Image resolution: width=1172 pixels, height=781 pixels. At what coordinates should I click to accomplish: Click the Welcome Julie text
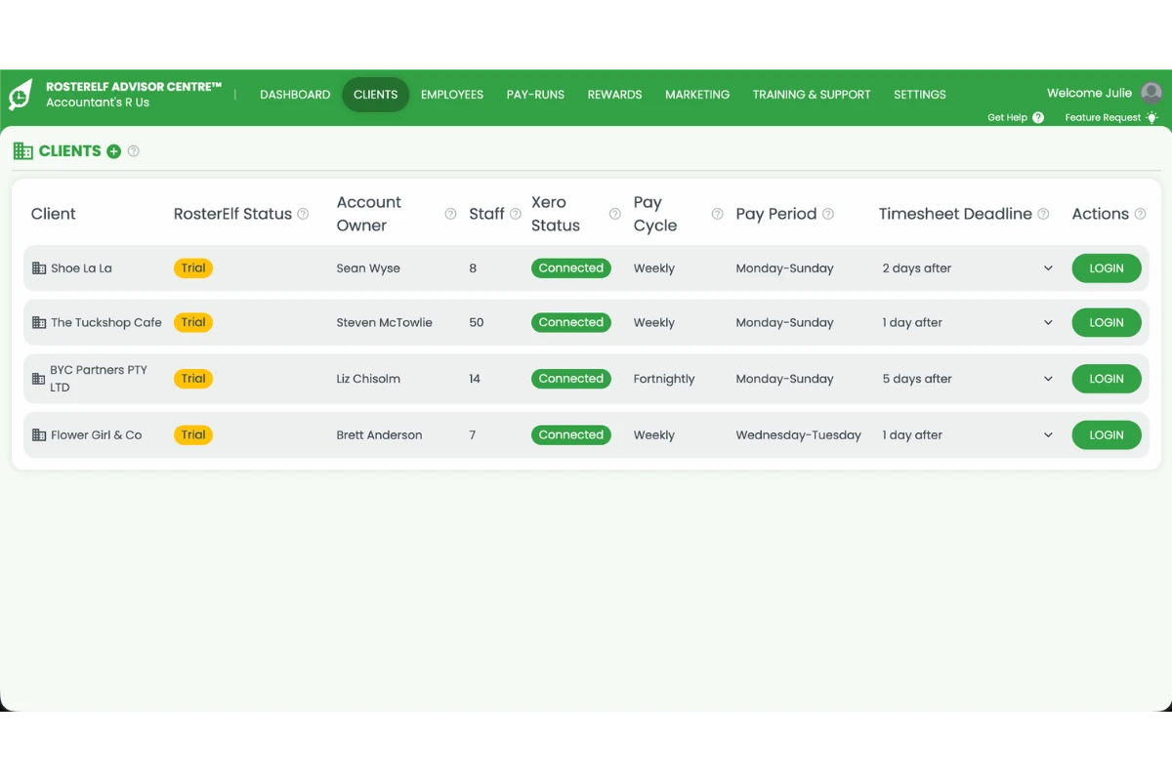click(x=1089, y=94)
